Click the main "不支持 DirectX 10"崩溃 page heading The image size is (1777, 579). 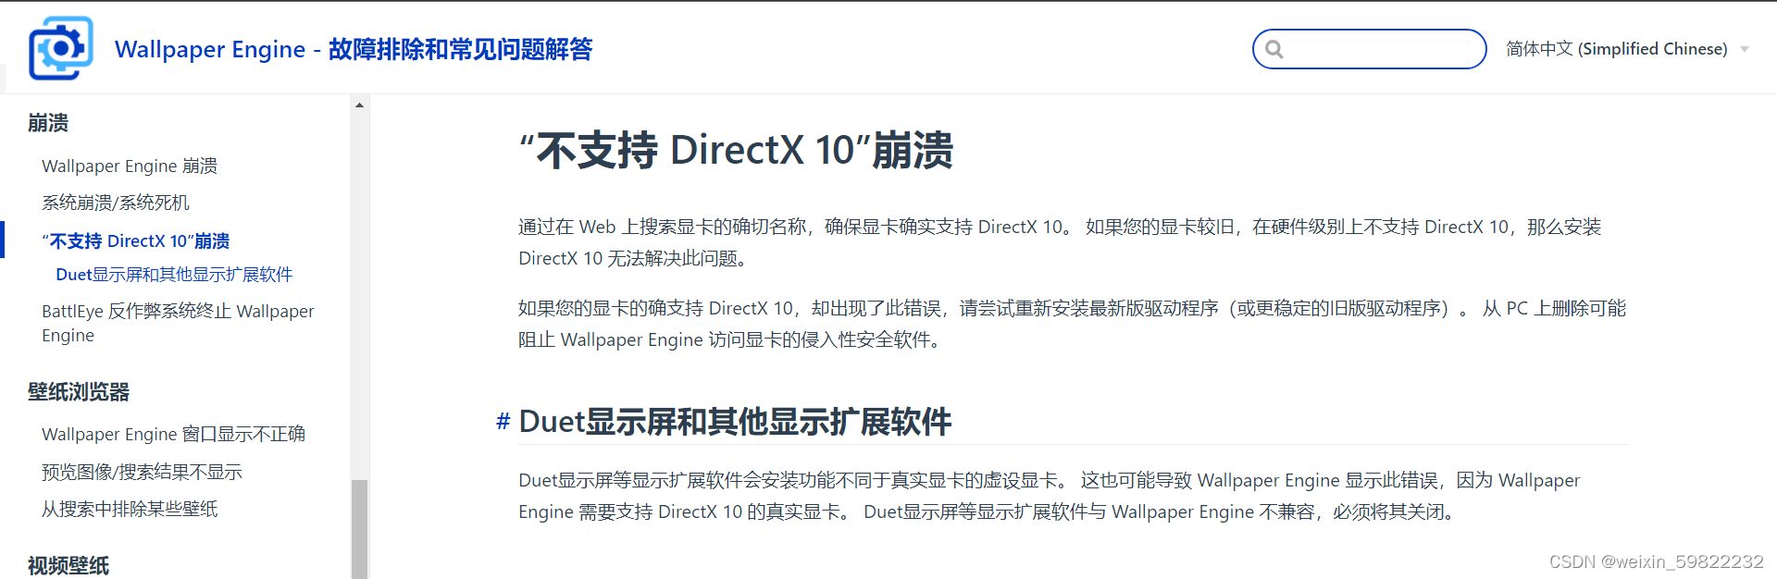point(736,150)
